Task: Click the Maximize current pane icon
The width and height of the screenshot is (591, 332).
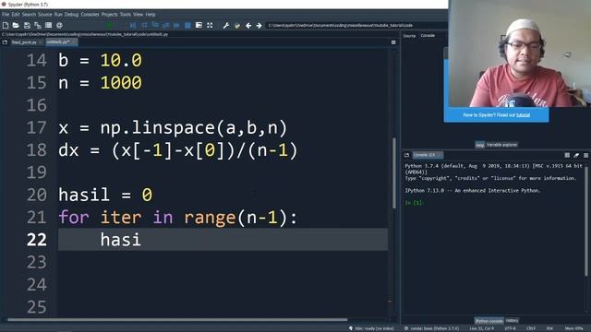Action: [199, 25]
